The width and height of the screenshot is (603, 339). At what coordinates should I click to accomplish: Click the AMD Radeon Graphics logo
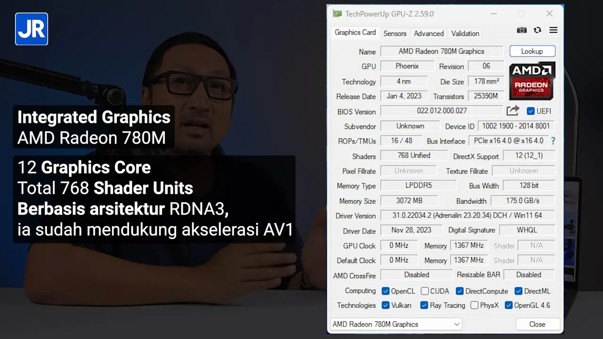tap(532, 81)
